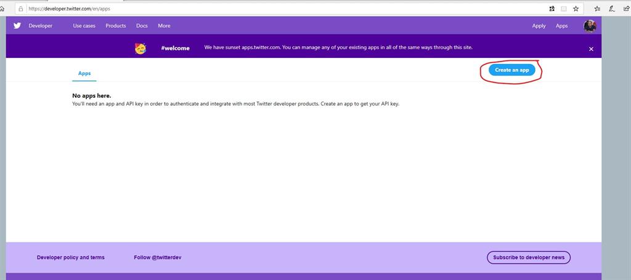
Task: Open favorites hub star-lines icon
Action: click(598, 9)
